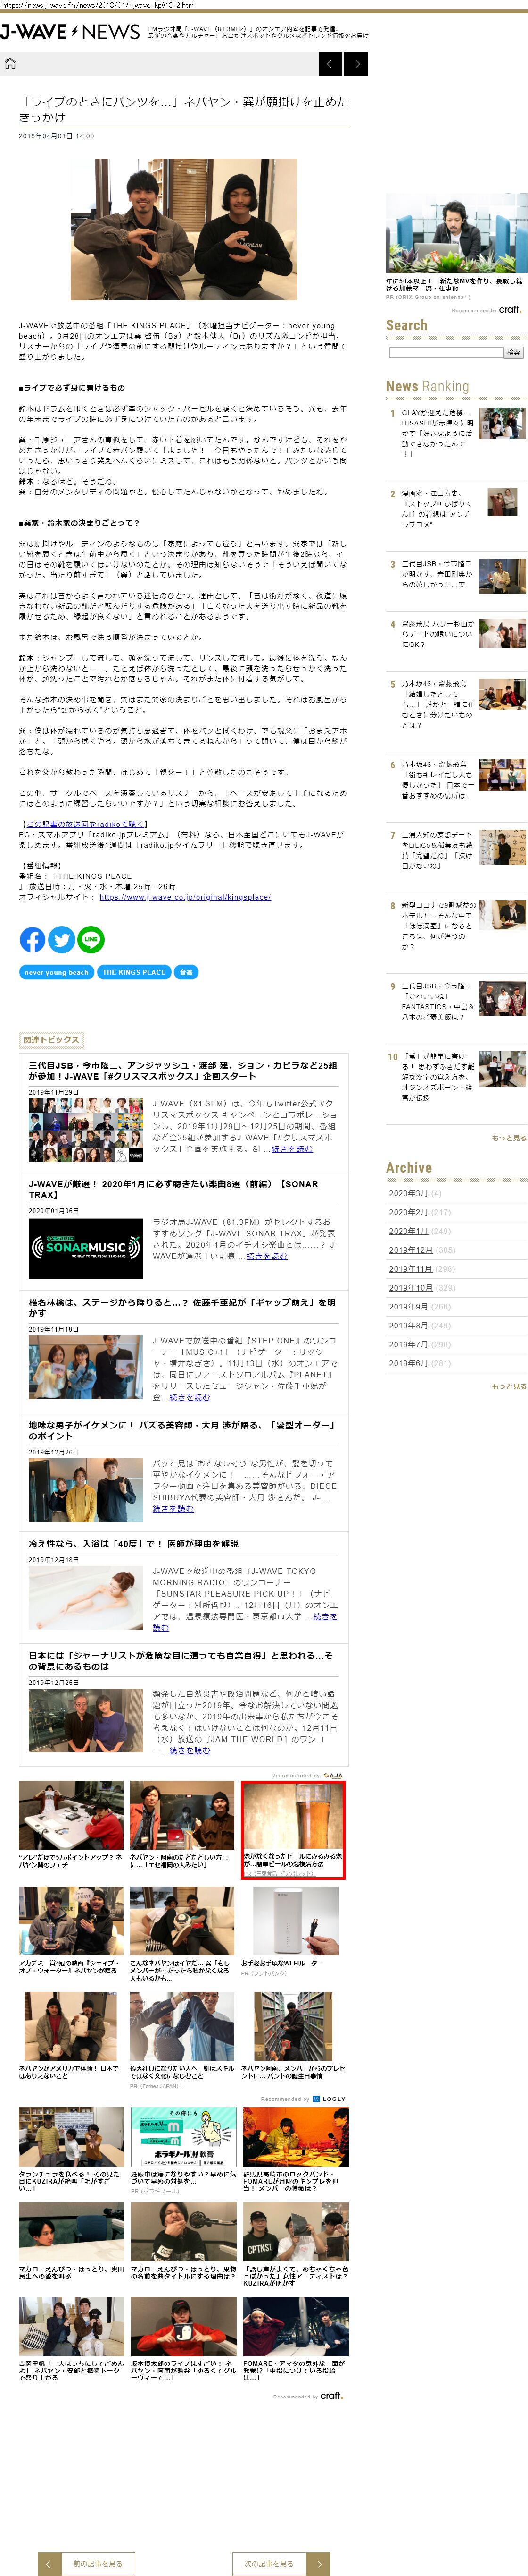Click into the Search text field
The image size is (528, 2576).
tap(444, 352)
